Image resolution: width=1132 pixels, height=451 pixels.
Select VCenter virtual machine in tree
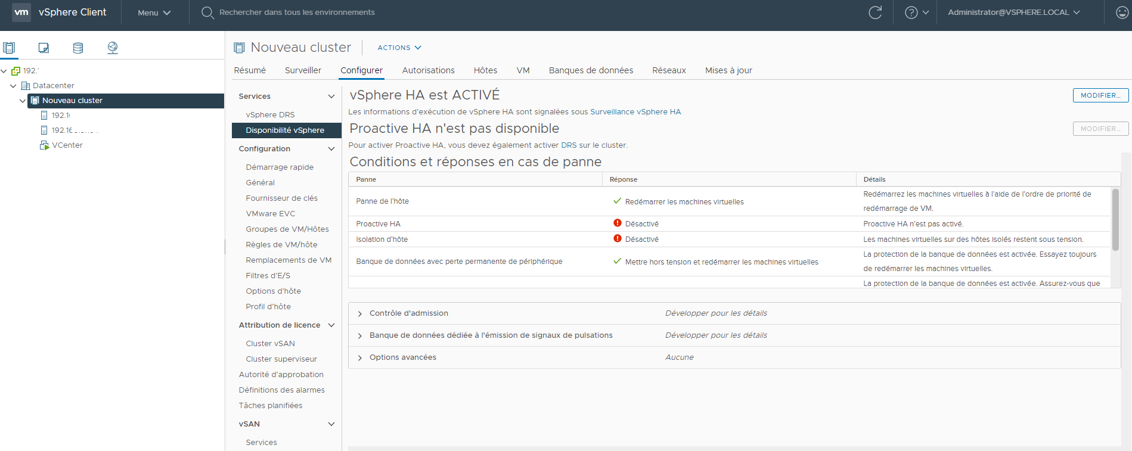[67, 145]
